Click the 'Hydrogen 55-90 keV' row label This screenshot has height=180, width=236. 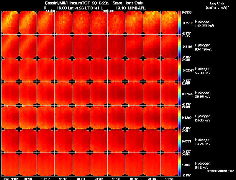point(203,71)
